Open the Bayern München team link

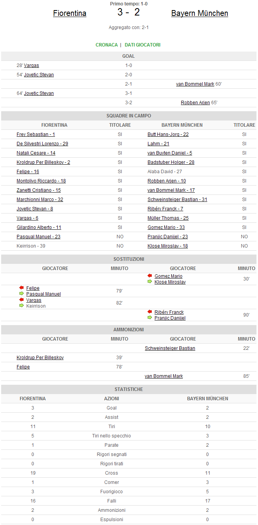(200, 14)
